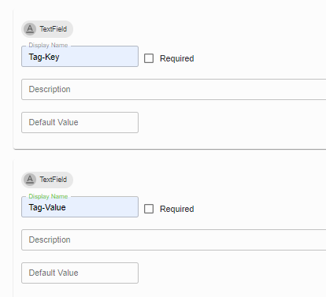Click the Description field under Tag-Key
This screenshot has height=297, width=326.
click(x=174, y=89)
